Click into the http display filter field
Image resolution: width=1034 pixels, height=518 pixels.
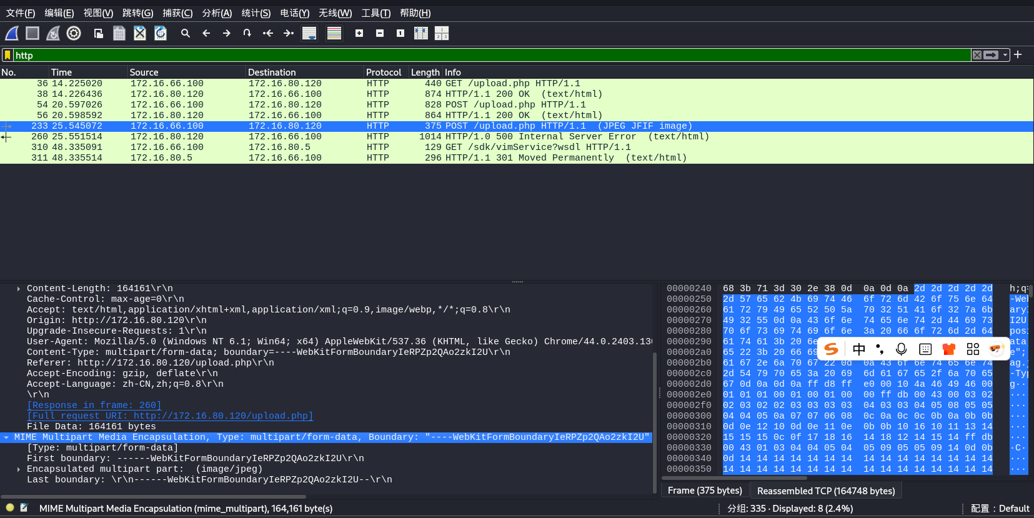[492, 55]
